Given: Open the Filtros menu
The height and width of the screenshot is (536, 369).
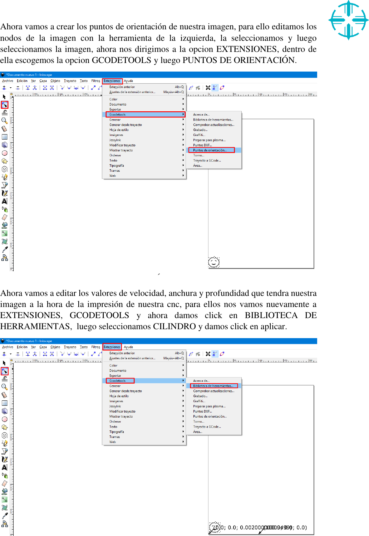Looking at the screenshot, I should click(x=95, y=81).
